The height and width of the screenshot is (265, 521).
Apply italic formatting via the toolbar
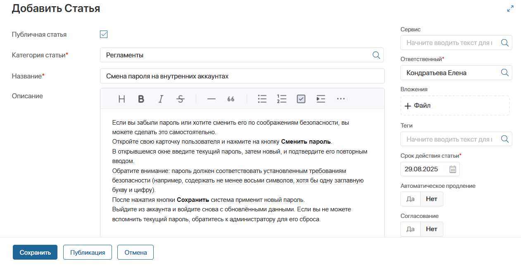160,99
